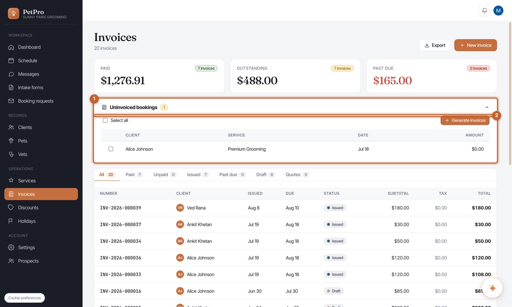This screenshot has width=512, height=307.
Task: Switch to the Past due tab
Action: point(232,174)
